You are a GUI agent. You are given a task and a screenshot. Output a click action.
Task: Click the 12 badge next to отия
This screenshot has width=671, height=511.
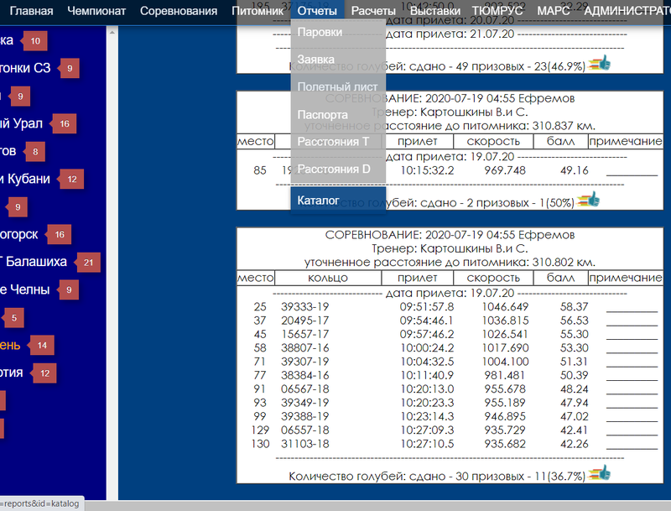[x=44, y=373]
